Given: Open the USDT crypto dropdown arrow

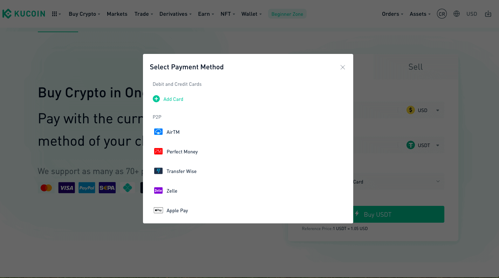Looking at the screenshot, I should pos(438,146).
